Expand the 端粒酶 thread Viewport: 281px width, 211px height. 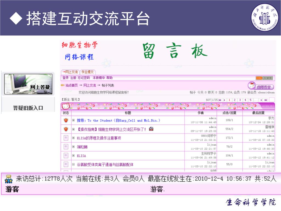pyautogui.click(x=73, y=147)
